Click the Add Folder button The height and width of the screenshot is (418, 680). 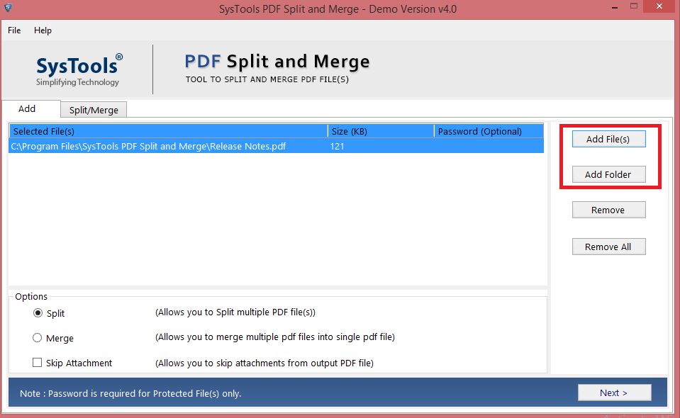[608, 174]
